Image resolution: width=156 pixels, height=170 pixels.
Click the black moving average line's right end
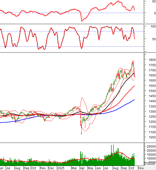point(134,73)
